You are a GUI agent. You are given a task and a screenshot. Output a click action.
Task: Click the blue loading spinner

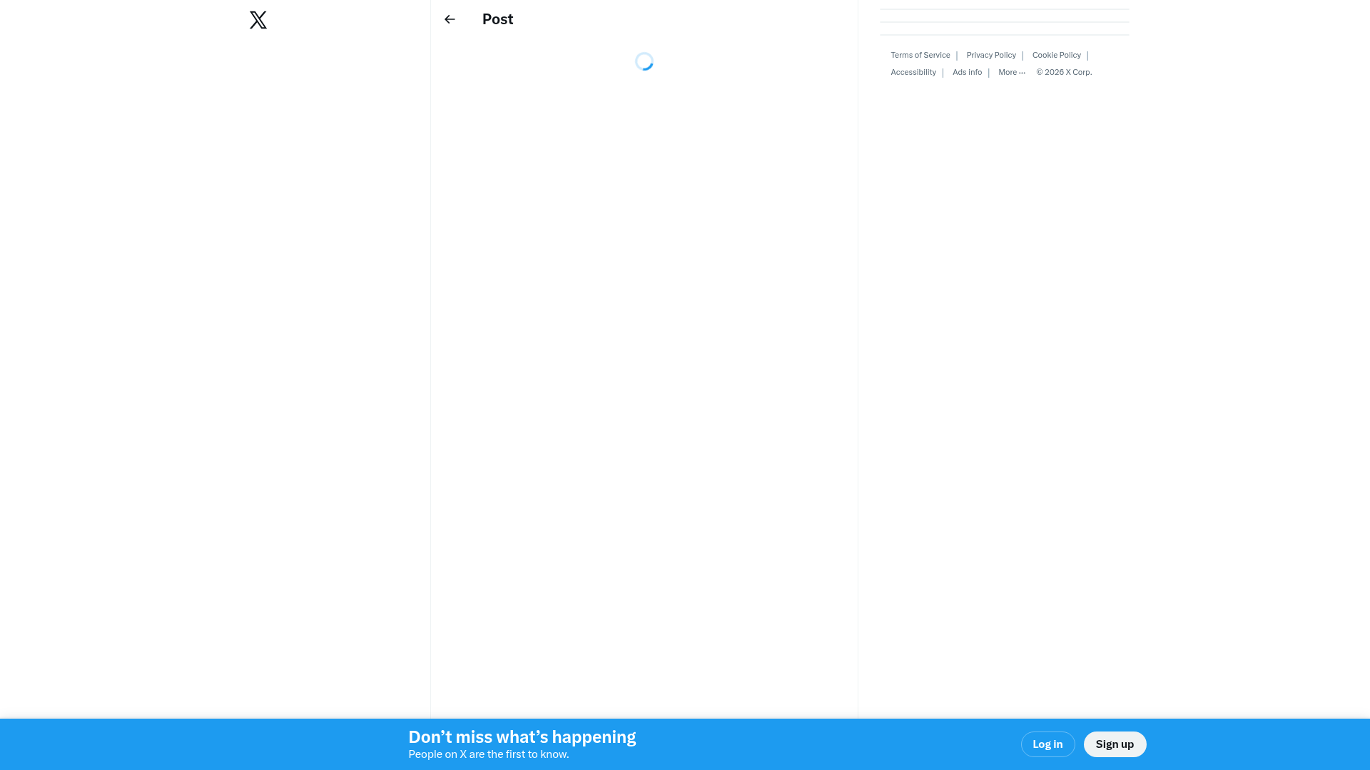pyautogui.click(x=644, y=61)
